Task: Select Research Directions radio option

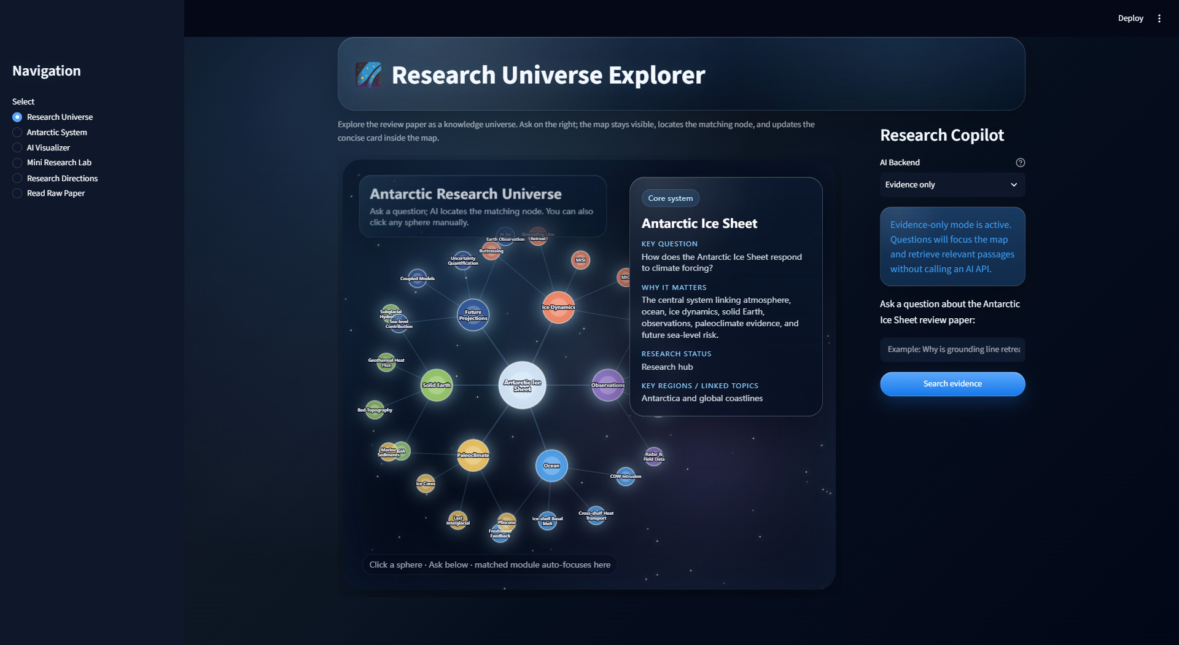Action: [x=55, y=178]
